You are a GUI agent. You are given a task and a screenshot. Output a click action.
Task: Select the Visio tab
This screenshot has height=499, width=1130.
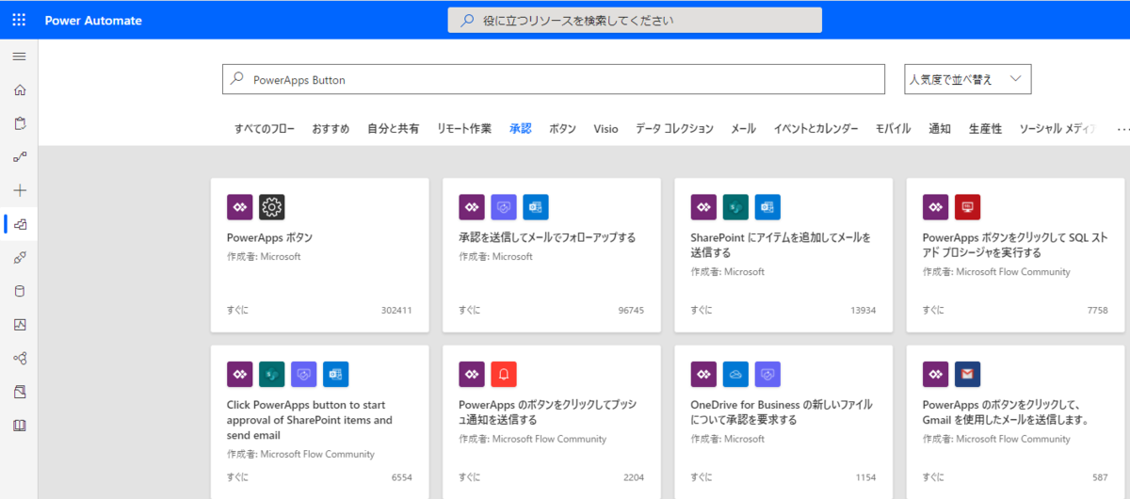coord(605,129)
